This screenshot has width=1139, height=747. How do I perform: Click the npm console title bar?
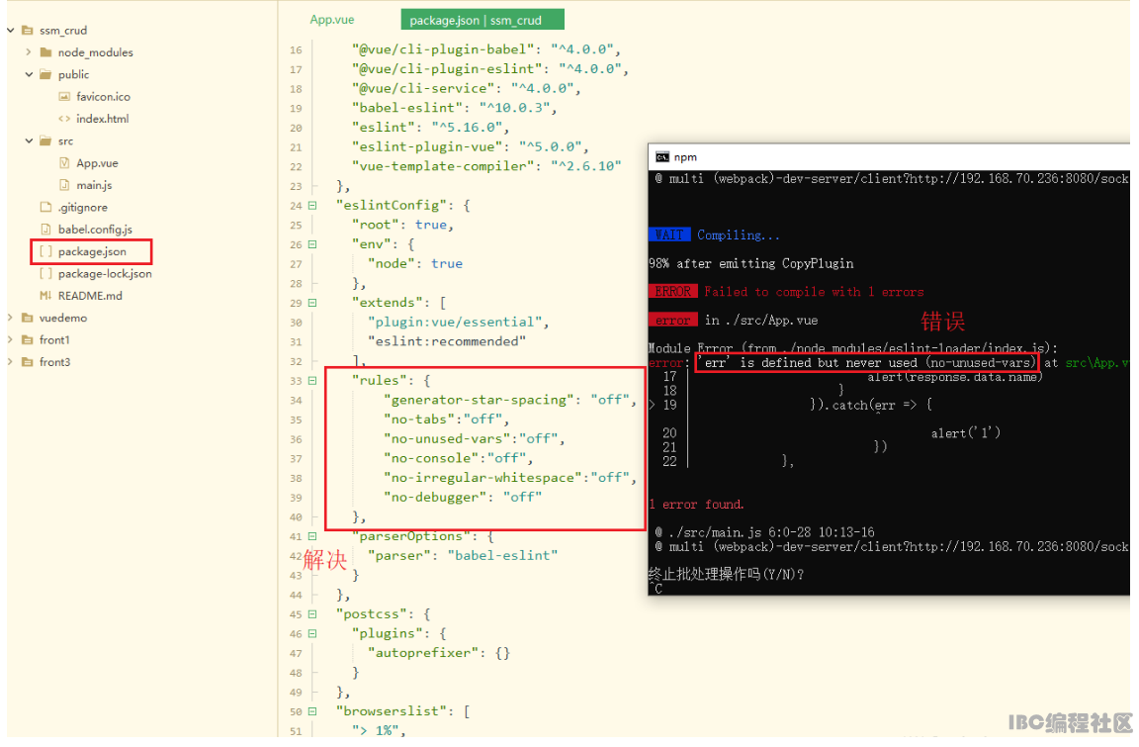889,157
